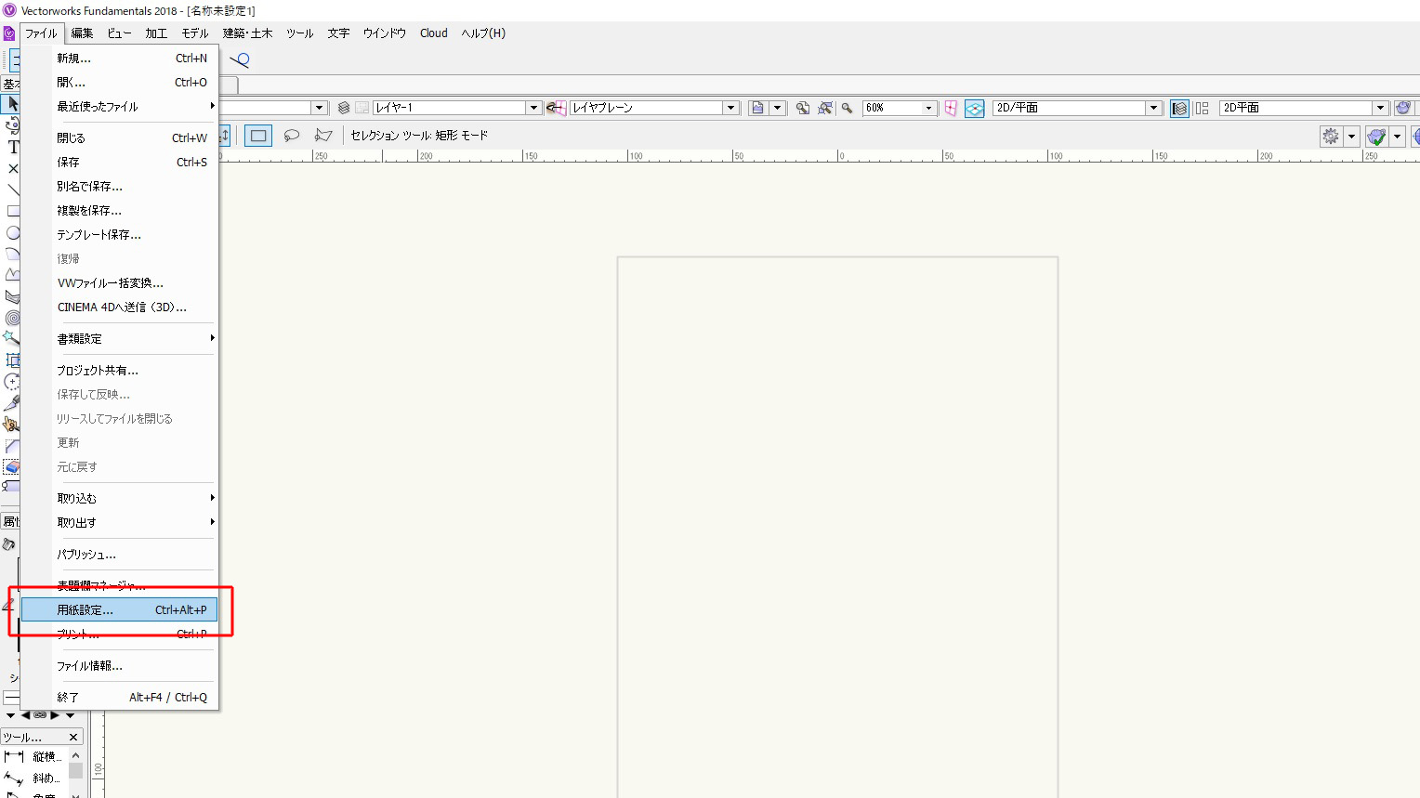Click the gear preferences icon in tool bar
This screenshot has width=1420, height=798.
1331,137
